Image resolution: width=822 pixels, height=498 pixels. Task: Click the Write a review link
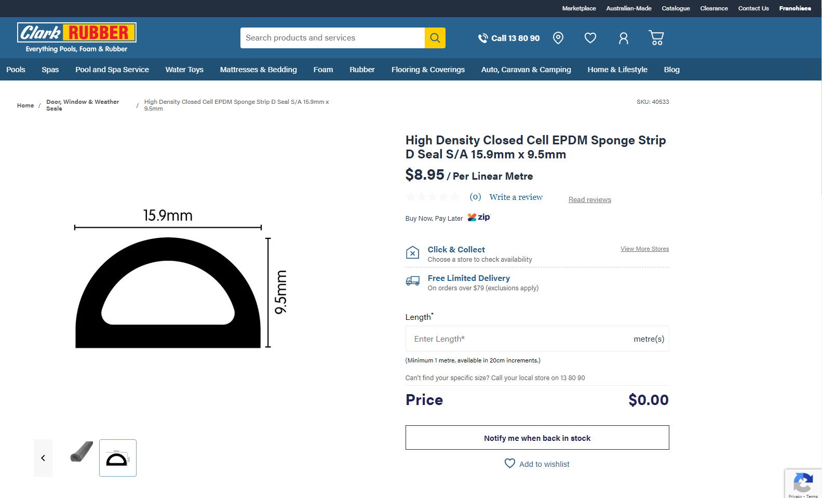(x=516, y=197)
